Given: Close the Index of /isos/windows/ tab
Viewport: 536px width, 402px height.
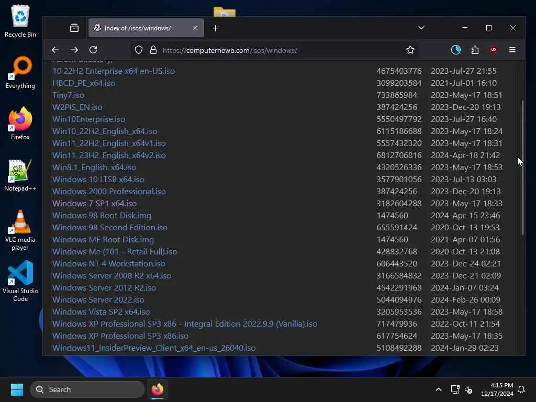Looking at the screenshot, I should pyautogui.click(x=195, y=28).
